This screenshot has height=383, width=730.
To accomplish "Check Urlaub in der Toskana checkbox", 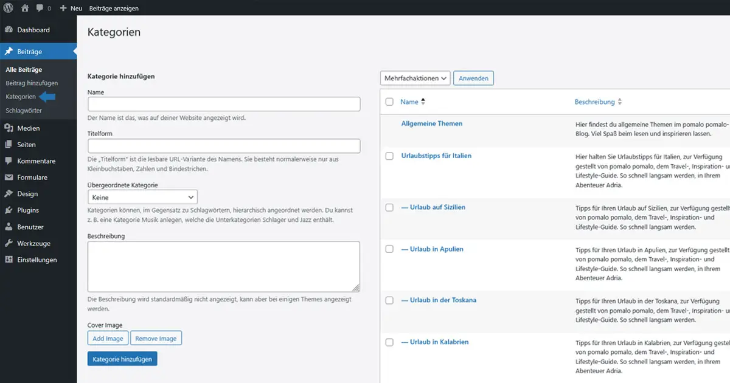I will [389, 300].
